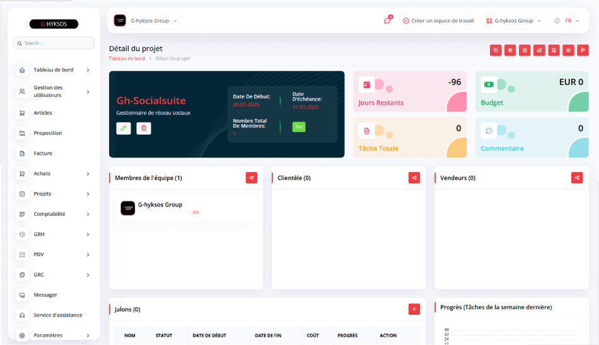Click the Tableau de bord home icon
This screenshot has width=599, height=345.
22,71
